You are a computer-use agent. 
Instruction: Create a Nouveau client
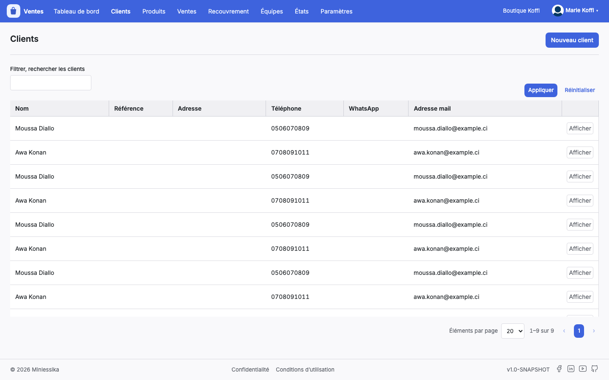572,40
